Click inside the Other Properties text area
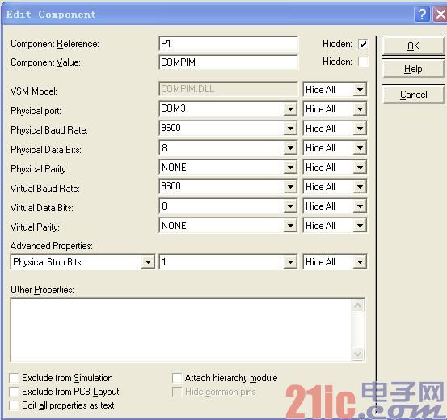The height and width of the screenshot is (420, 447). pos(181,330)
